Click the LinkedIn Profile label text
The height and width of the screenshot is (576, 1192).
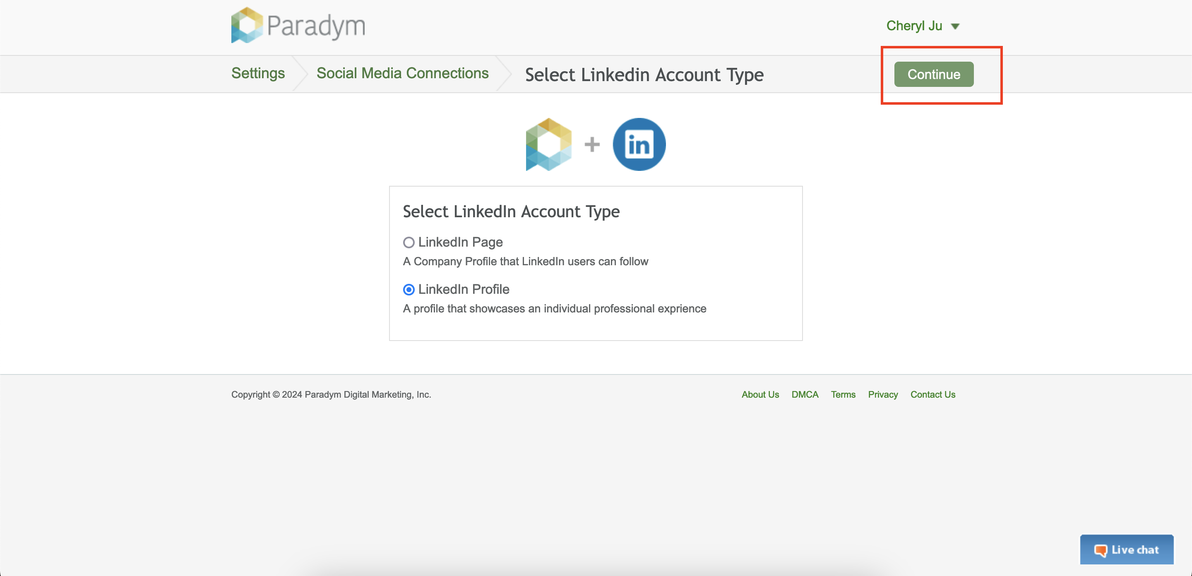[464, 289]
